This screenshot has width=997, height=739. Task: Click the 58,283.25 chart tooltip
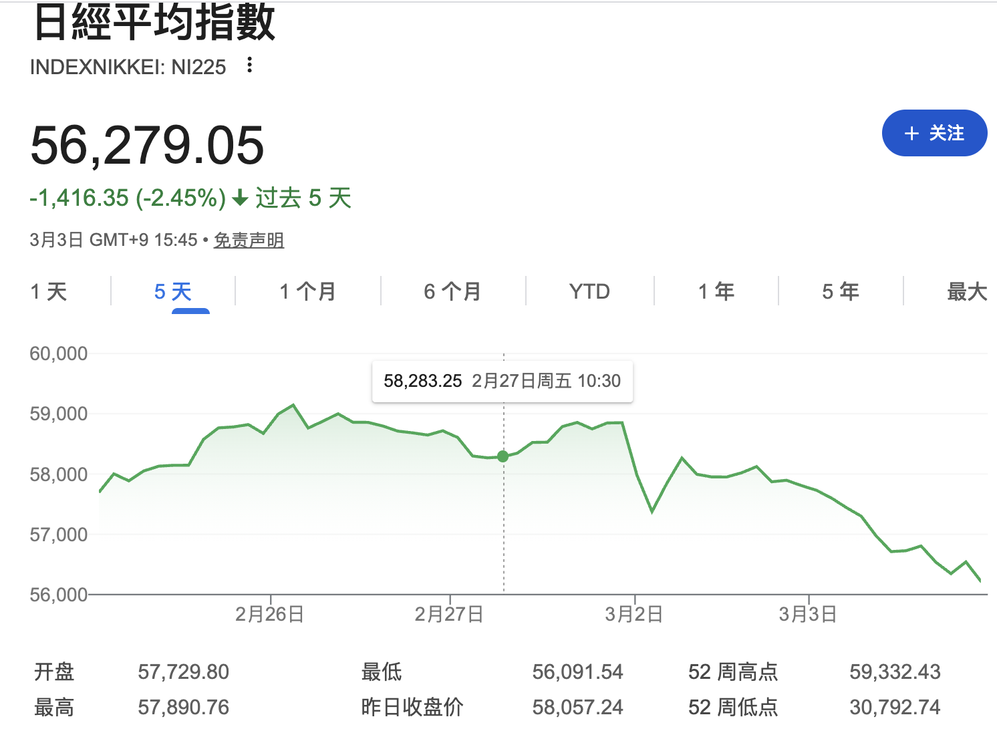tap(502, 382)
